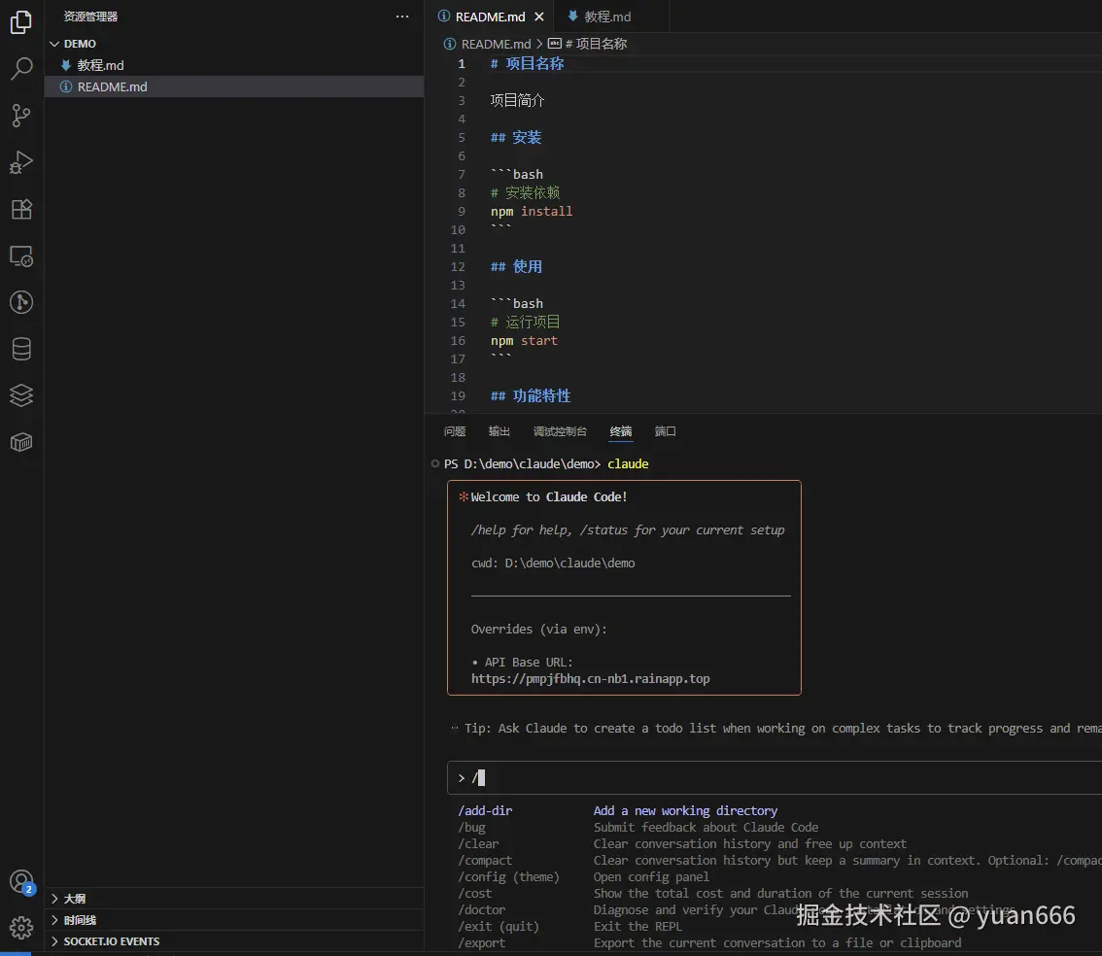
Task: Click the terminal prompt line running claude
Action: [x=546, y=464]
